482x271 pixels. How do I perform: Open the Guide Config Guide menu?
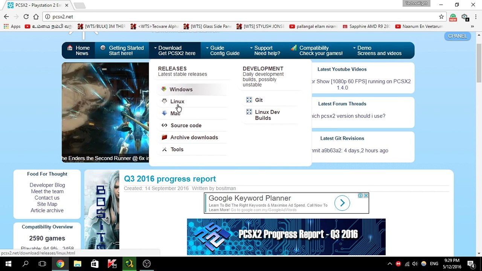tap(223, 50)
